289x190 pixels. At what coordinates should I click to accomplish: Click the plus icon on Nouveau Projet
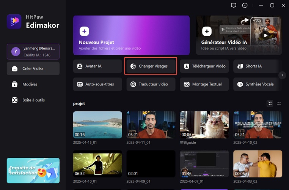(x=84, y=31)
